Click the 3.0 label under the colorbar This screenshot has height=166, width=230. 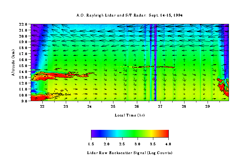click(x=138, y=144)
